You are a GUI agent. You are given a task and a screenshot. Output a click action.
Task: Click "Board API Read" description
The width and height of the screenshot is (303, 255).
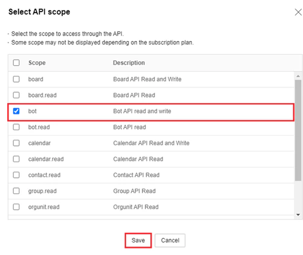click(134, 95)
